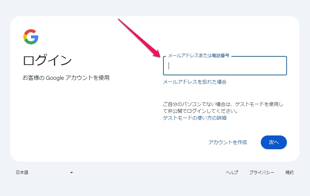Open the メールアドレスを忘れた場合 link
The image size is (310, 196).
(x=195, y=82)
